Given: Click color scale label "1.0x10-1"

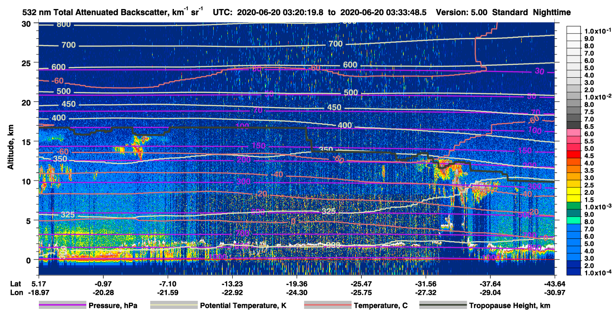Looking at the screenshot, I should click(x=598, y=30).
